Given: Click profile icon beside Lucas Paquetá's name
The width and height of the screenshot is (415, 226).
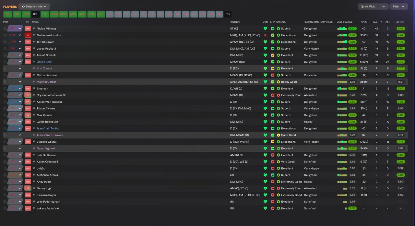Looking at the screenshot, I should point(34,49).
